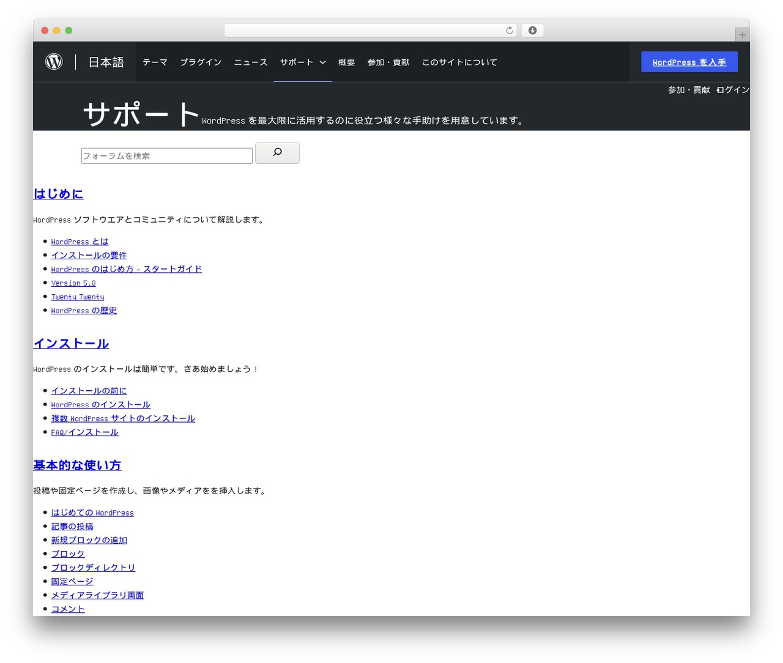Click 参加・貢献 link above the ログイン link
Image resolution: width=783 pixels, height=663 pixels.
(689, 90)
